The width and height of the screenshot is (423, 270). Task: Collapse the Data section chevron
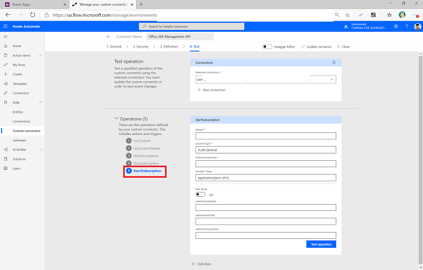[41, 102]
